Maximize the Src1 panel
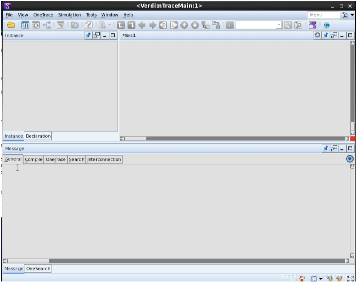This screenshot has width=357, height=282. click(350, 35)
